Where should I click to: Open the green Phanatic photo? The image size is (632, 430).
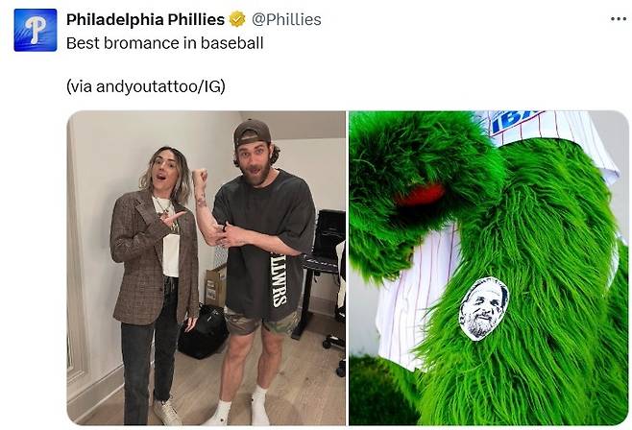[x=489, y=268]
